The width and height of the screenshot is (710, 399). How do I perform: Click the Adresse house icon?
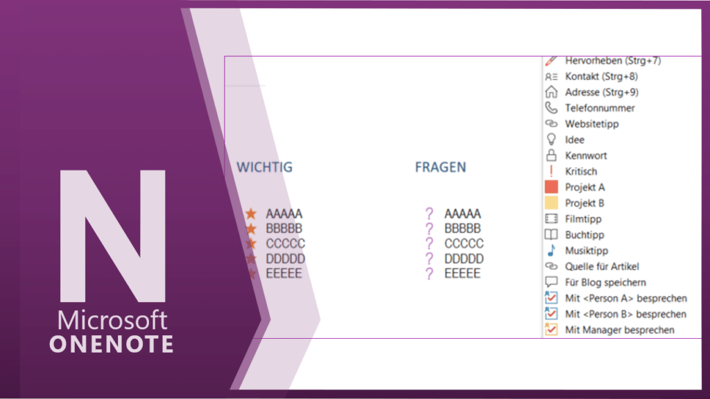click(x=551, y=92)
